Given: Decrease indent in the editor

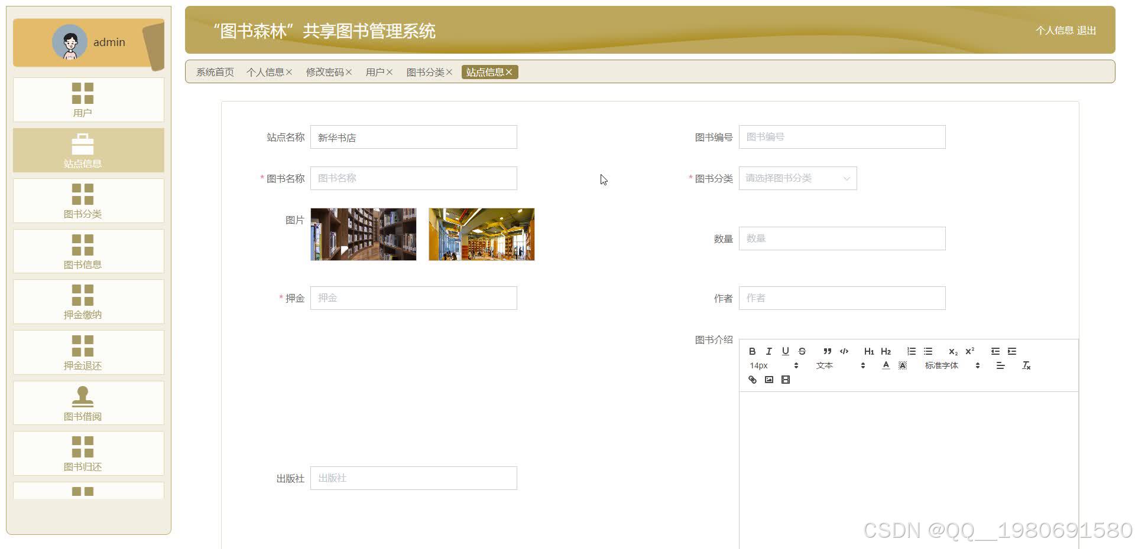Looking at the screenshot, I should (x=995, y=351).
